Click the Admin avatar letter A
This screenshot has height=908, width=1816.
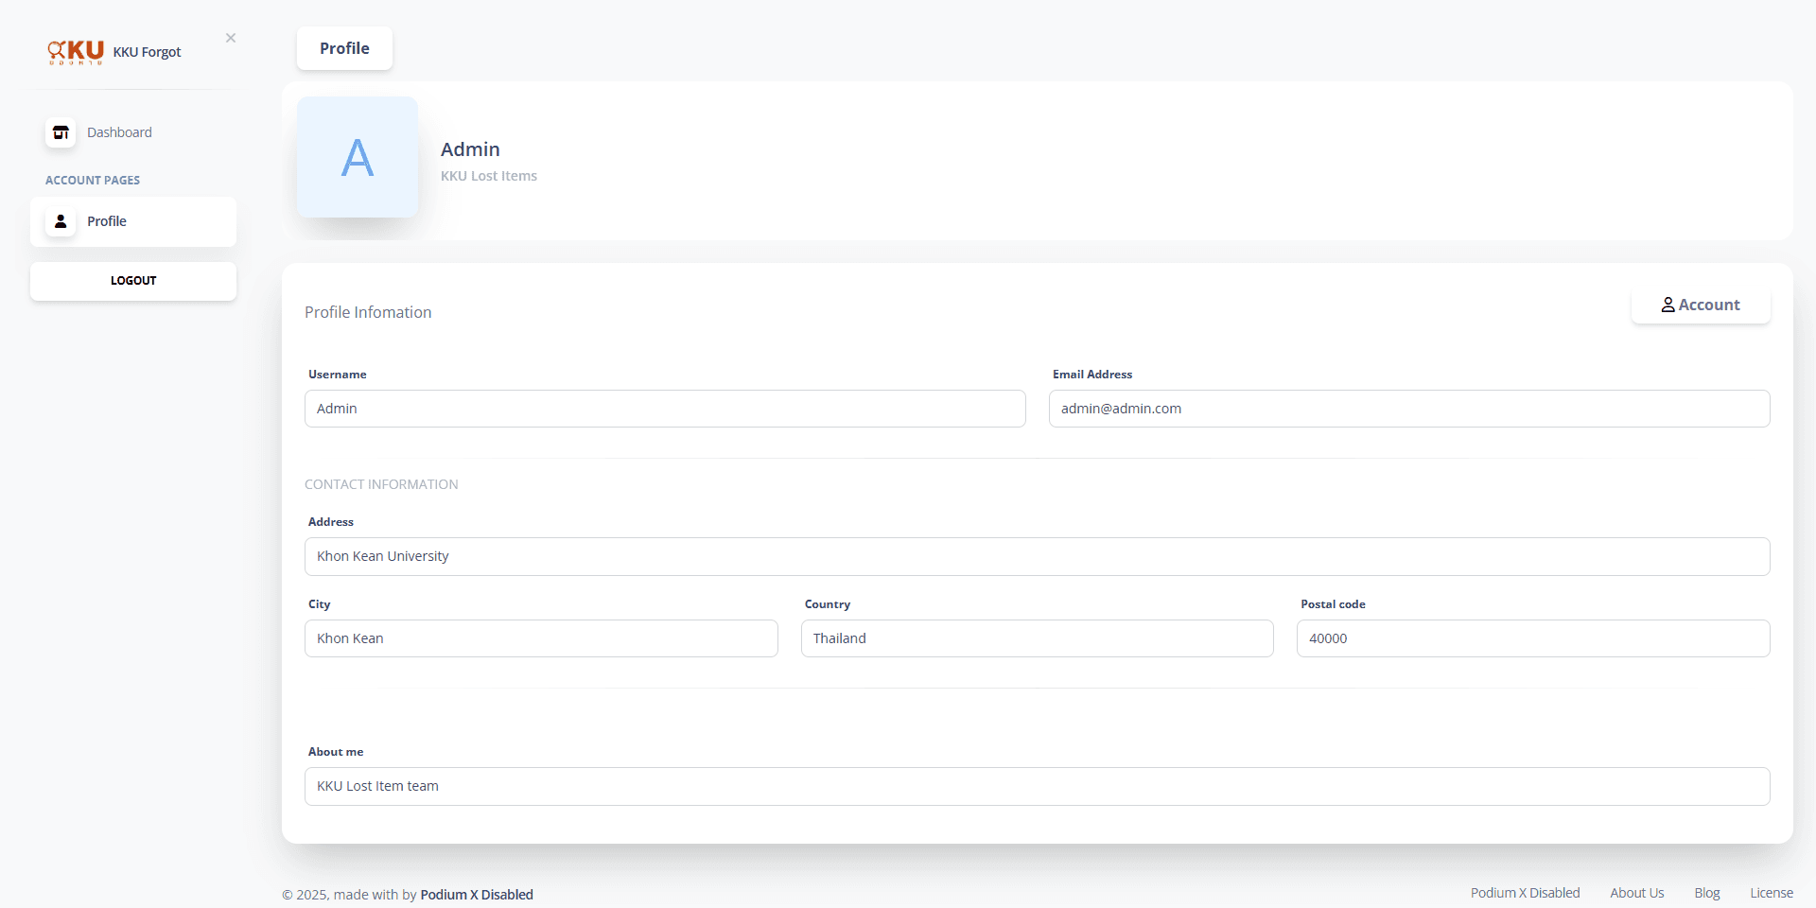358,157
